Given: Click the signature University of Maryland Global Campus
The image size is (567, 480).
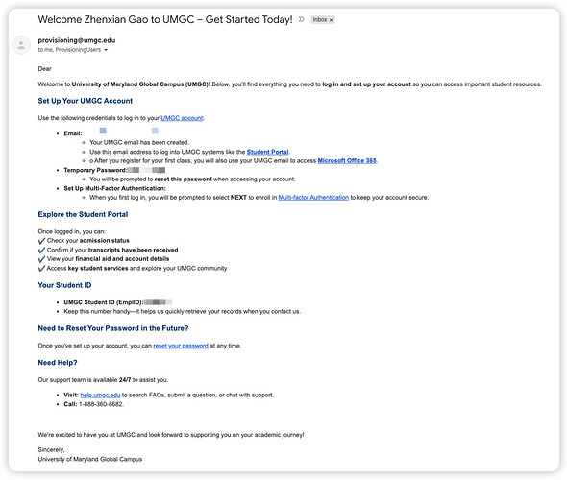Looking at the screenshot, I should coord(90,459).
